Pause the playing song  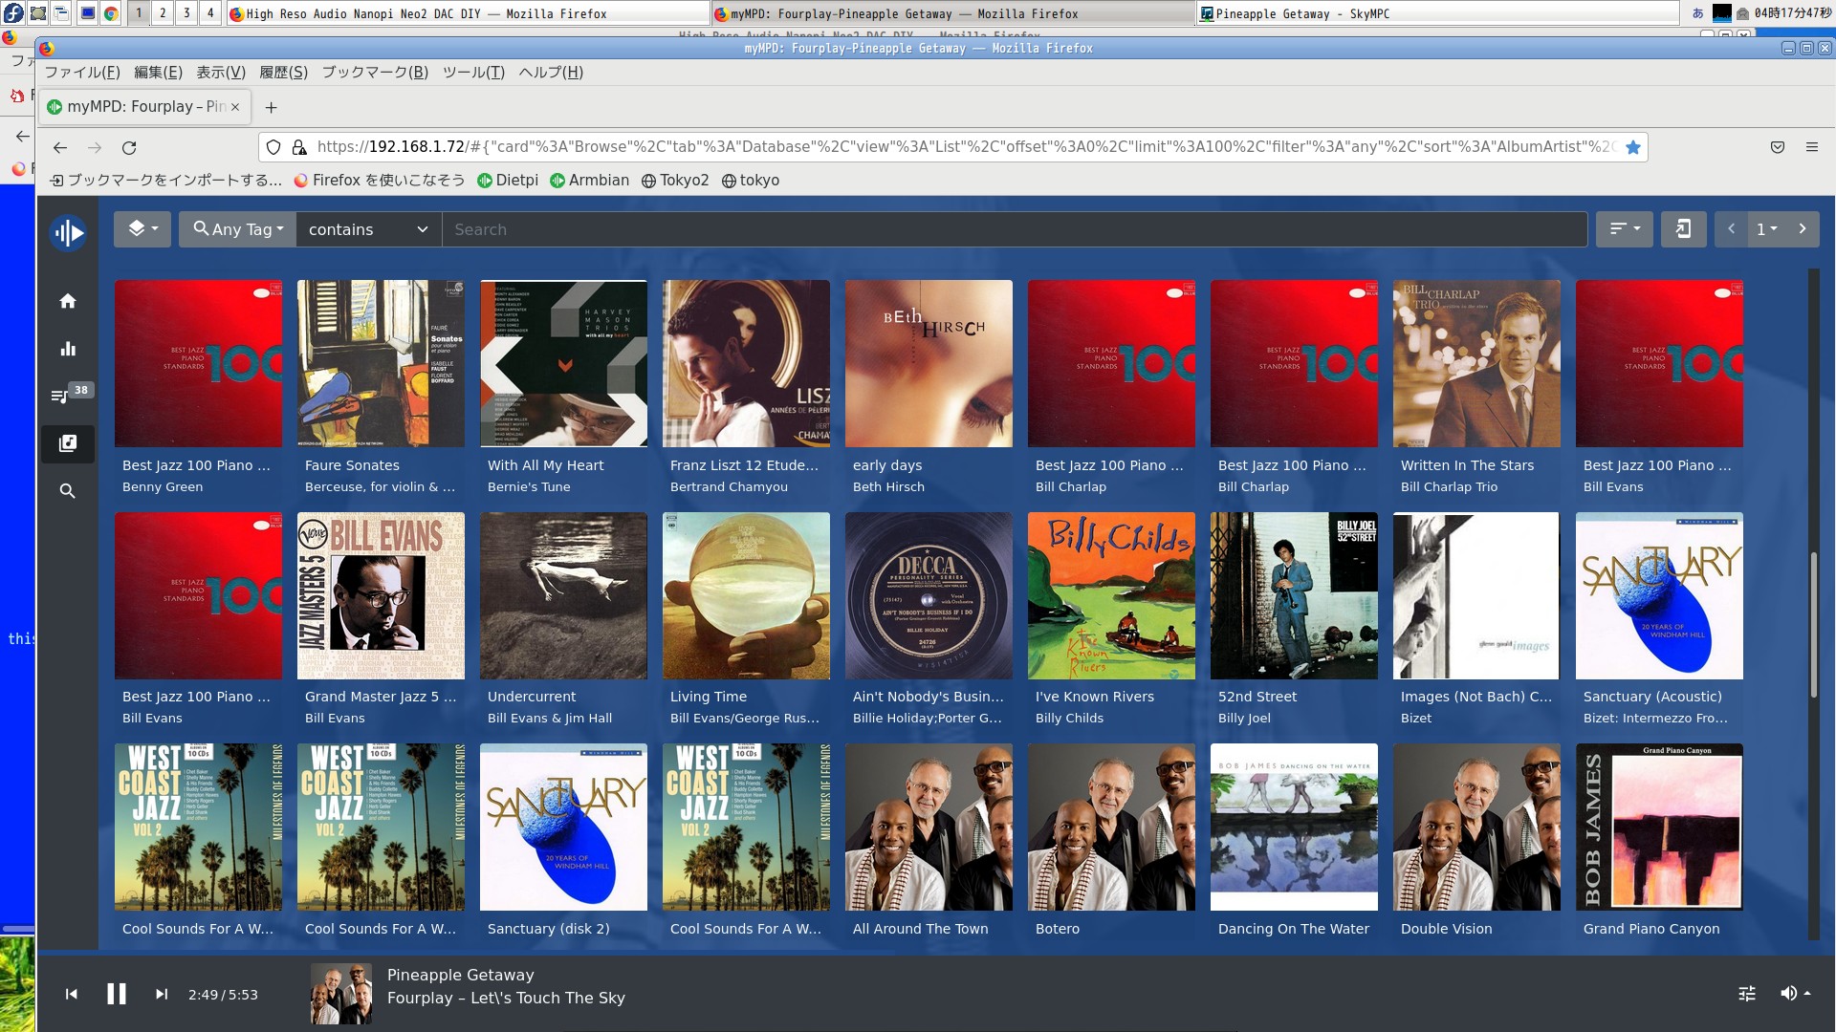pos(116,994)
